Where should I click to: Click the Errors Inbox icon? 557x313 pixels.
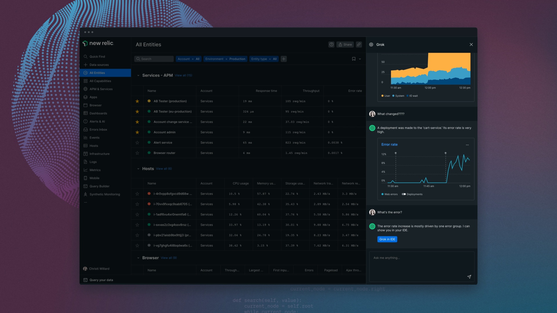click(x=85, y=130)
